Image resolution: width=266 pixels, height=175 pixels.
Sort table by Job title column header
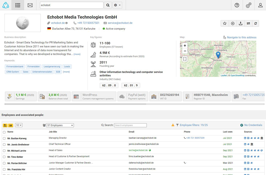pos(53,132)
